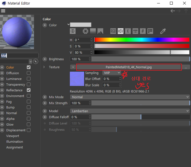Disable the Reflectance channel checkbox
This screenshot has height=167, width=191.
29,90
